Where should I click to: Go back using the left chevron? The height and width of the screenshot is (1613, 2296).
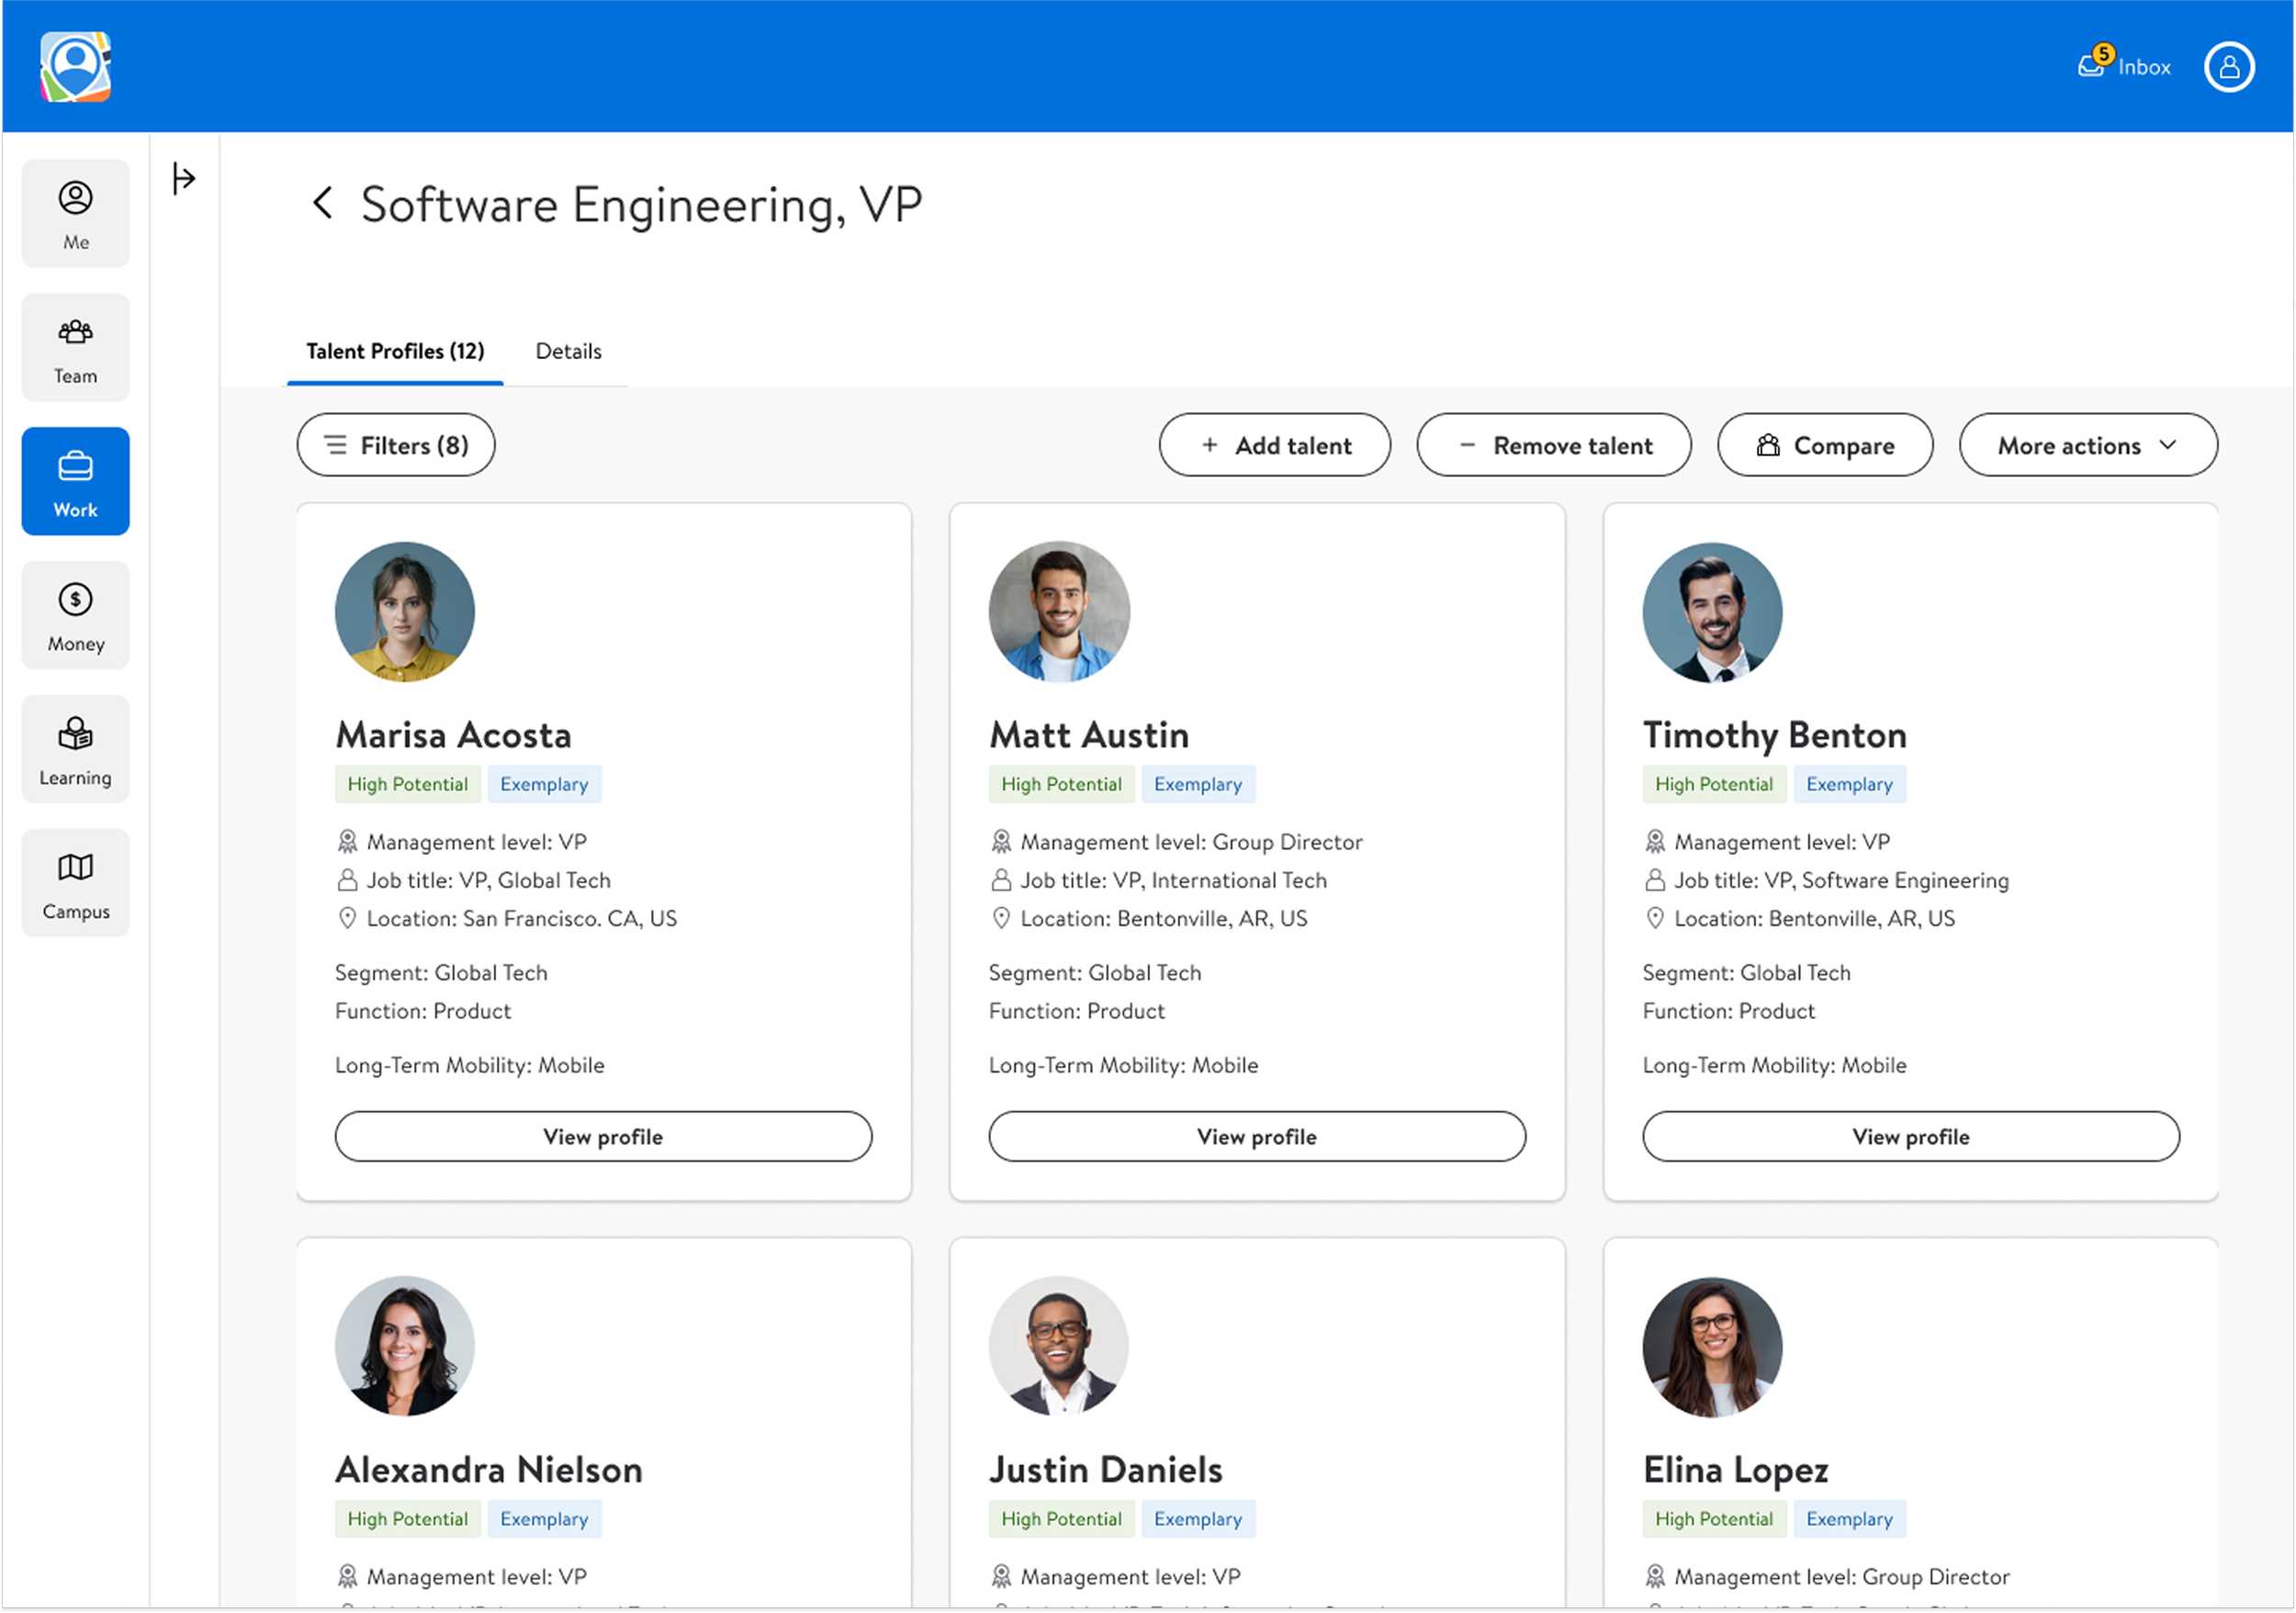point(322,203)
